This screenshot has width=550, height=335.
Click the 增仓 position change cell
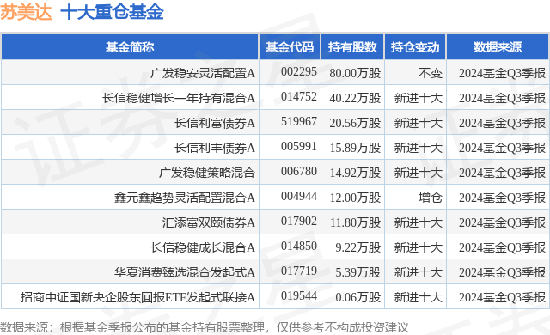[431, 198]
